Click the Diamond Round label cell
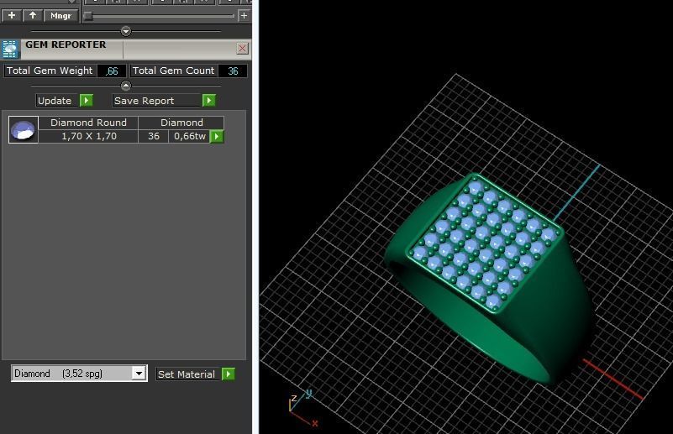673x434 pixels. [88, 123]
